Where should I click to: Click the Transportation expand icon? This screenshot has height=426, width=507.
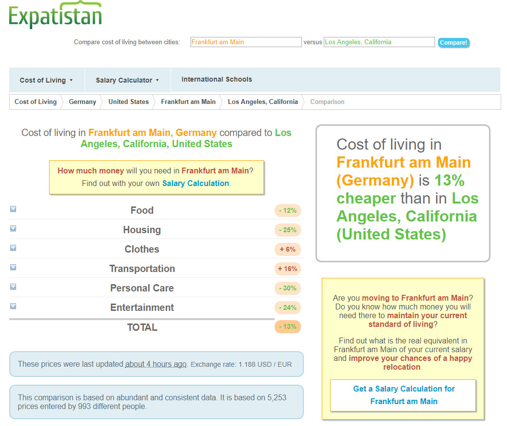[13, 267]
